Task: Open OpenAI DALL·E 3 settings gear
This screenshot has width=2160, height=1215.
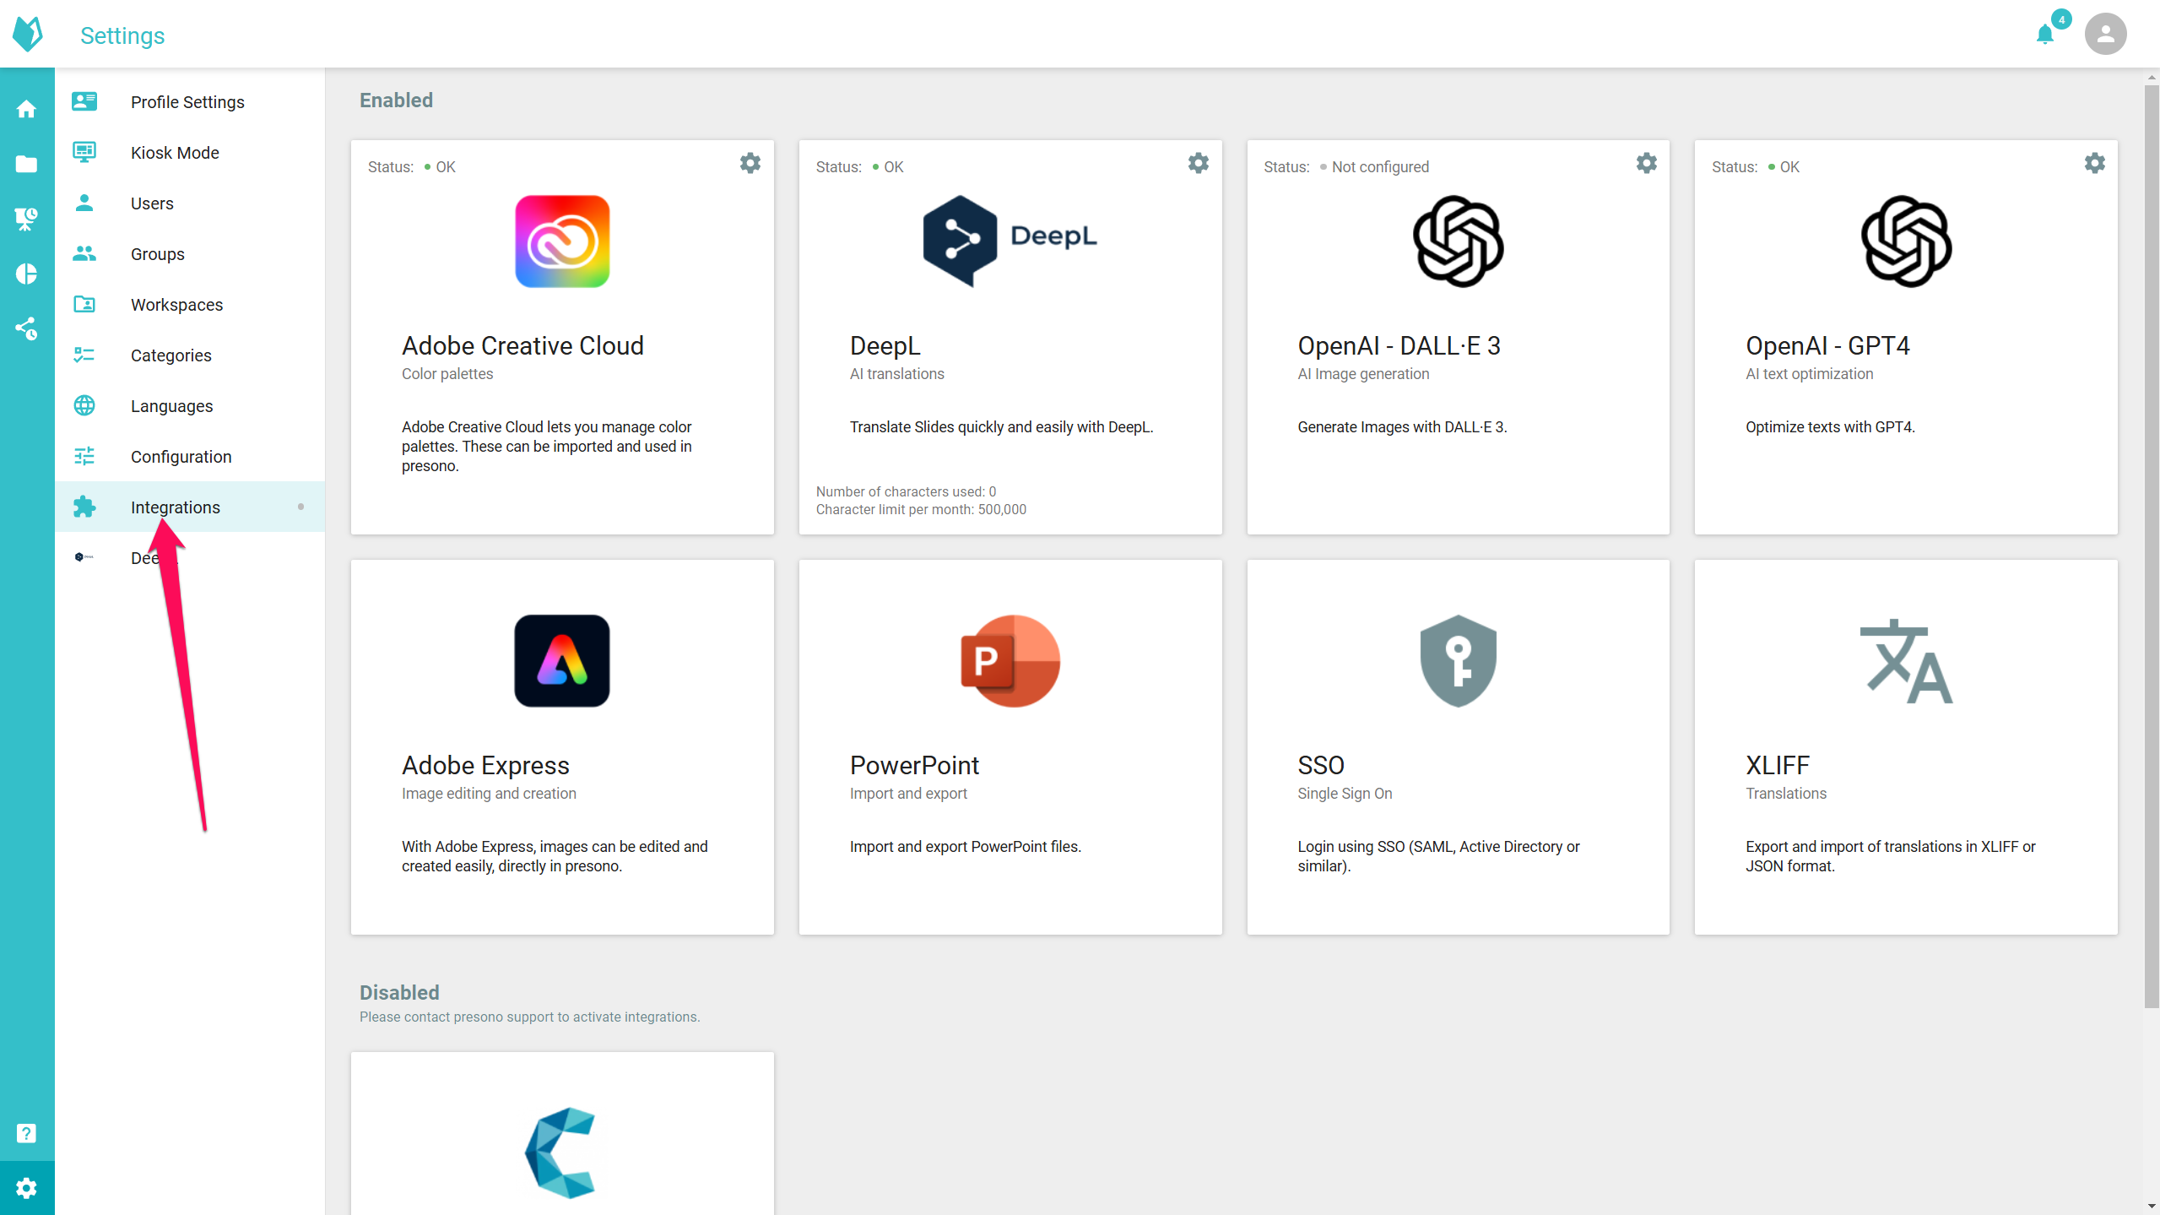Action: [1647, 163]
